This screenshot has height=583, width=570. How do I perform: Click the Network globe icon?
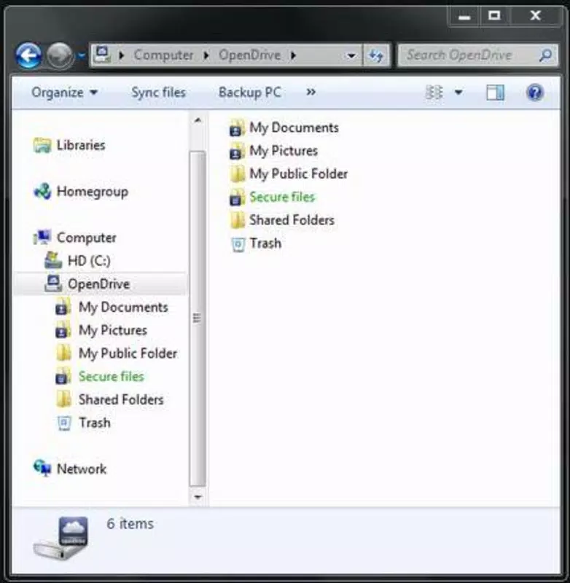click(x=42, y=468)
